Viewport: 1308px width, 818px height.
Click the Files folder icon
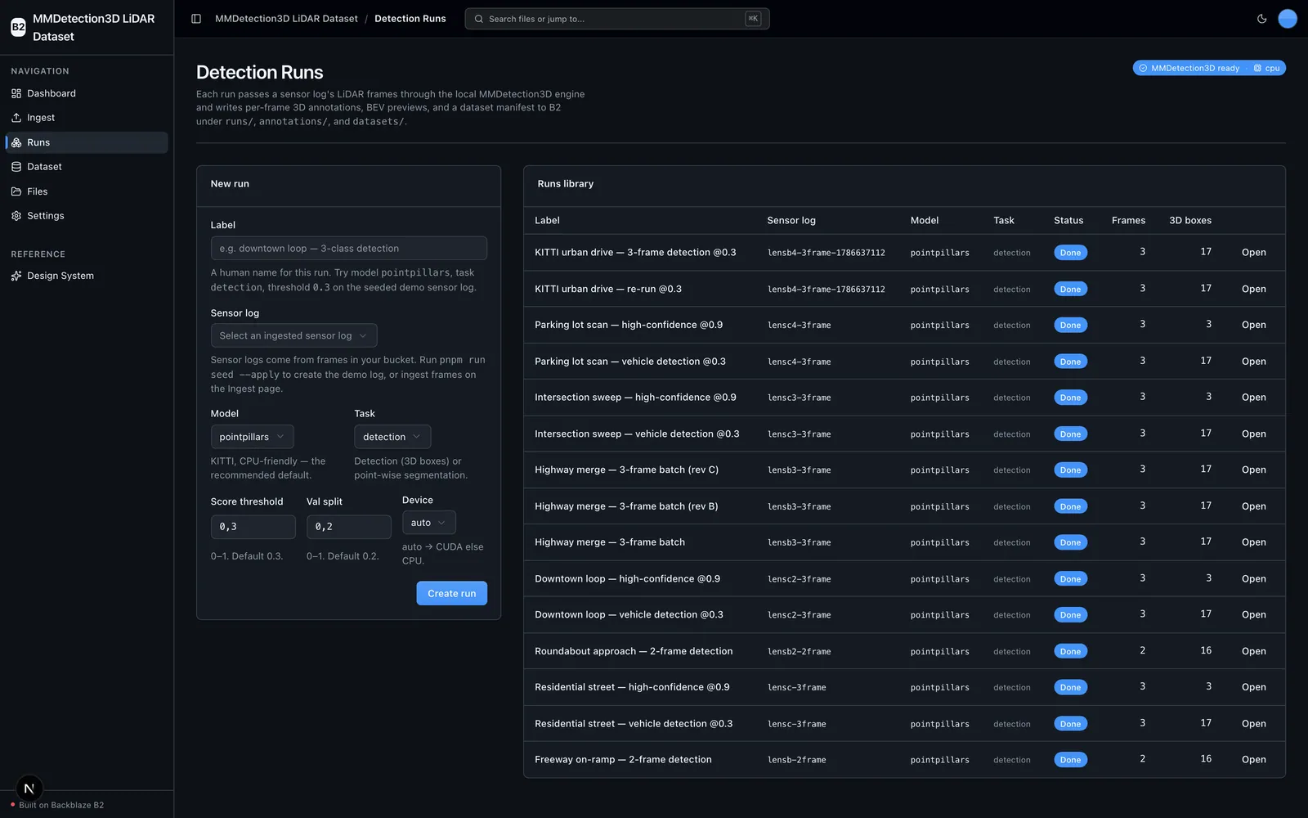point(16,191)
